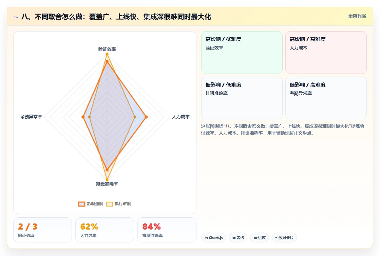Viewport: 380px width, 256px height.
Task: Click 人力成本 label under 62%
Action: point(88,235)
